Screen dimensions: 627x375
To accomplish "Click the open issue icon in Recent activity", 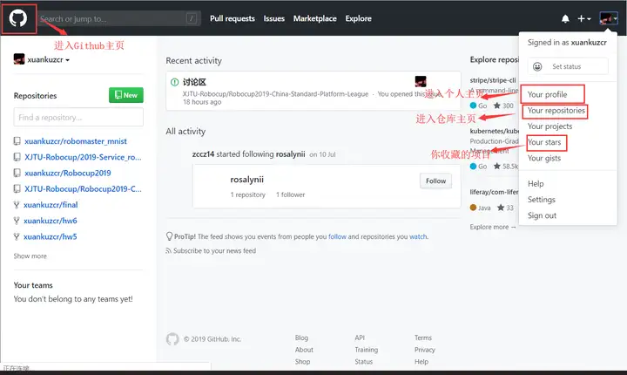I will (175, 82).
